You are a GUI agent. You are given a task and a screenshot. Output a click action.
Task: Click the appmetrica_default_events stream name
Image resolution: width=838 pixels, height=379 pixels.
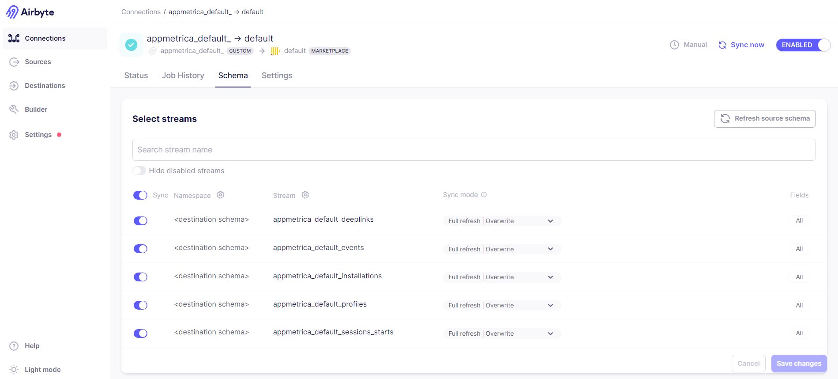pyautogui.click(x=319, y=248)
